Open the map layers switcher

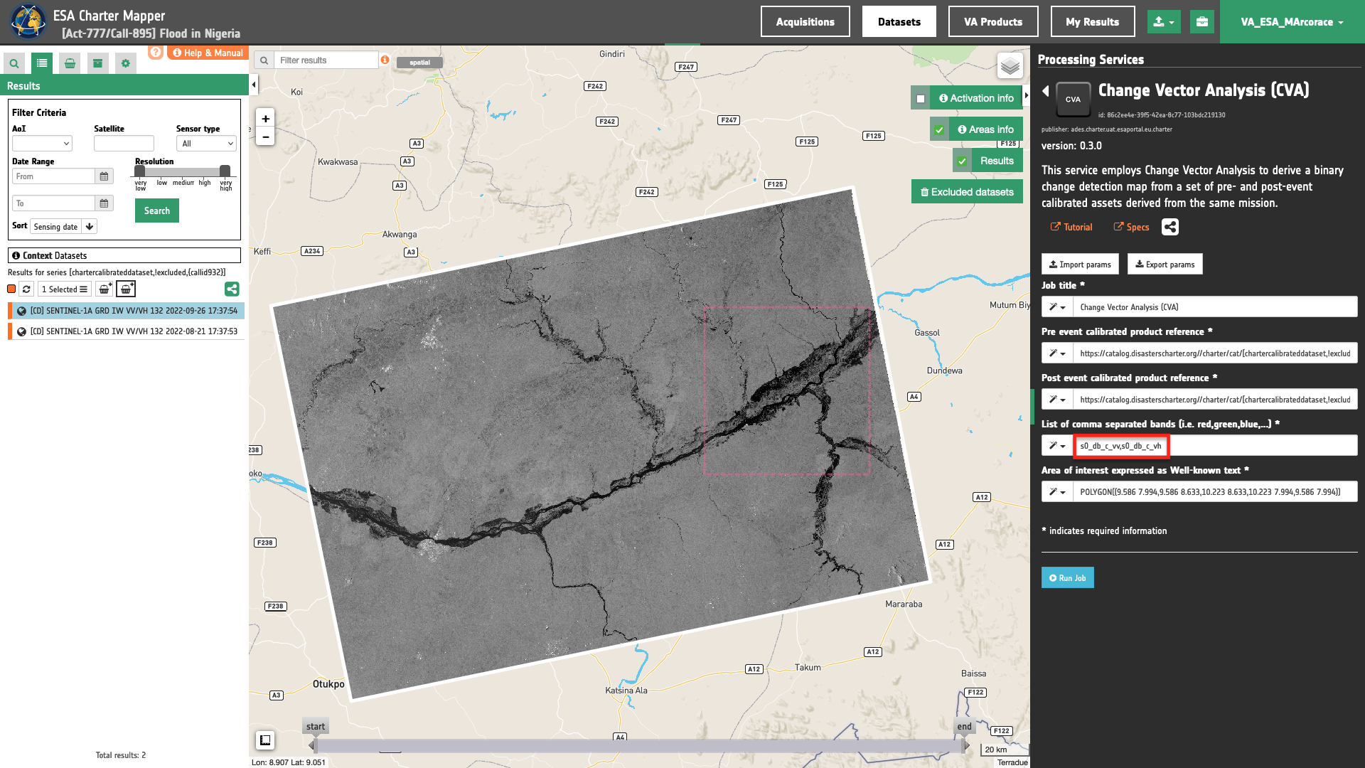coord(1010,66)
